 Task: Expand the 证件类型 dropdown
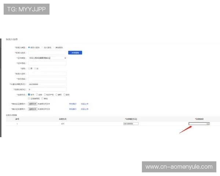click(47, 58)
